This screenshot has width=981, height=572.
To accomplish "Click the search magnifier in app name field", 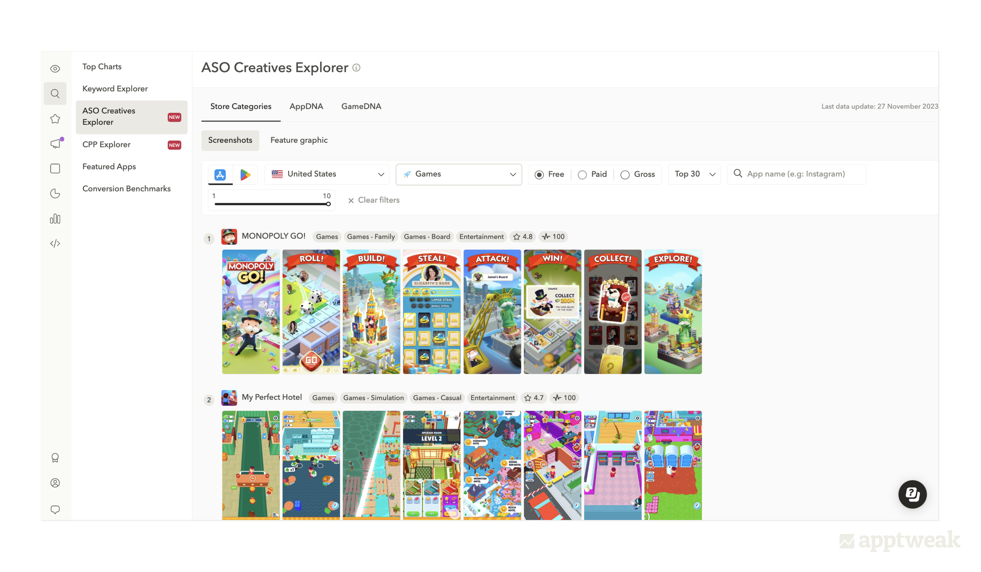I will 738,174.
